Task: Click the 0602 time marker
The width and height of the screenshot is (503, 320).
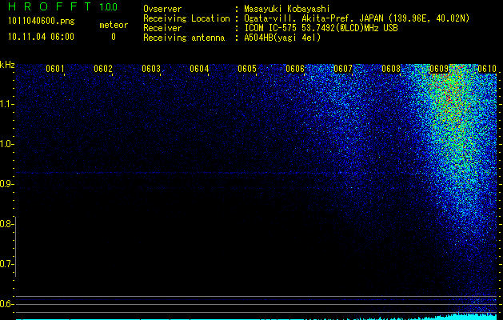Action: (x=103, y=69)
